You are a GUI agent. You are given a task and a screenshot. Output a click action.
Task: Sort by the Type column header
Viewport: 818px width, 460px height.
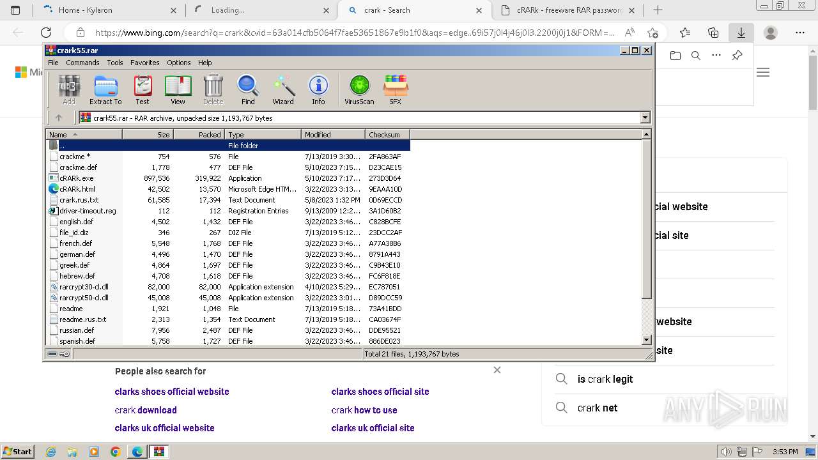[263, 134]
